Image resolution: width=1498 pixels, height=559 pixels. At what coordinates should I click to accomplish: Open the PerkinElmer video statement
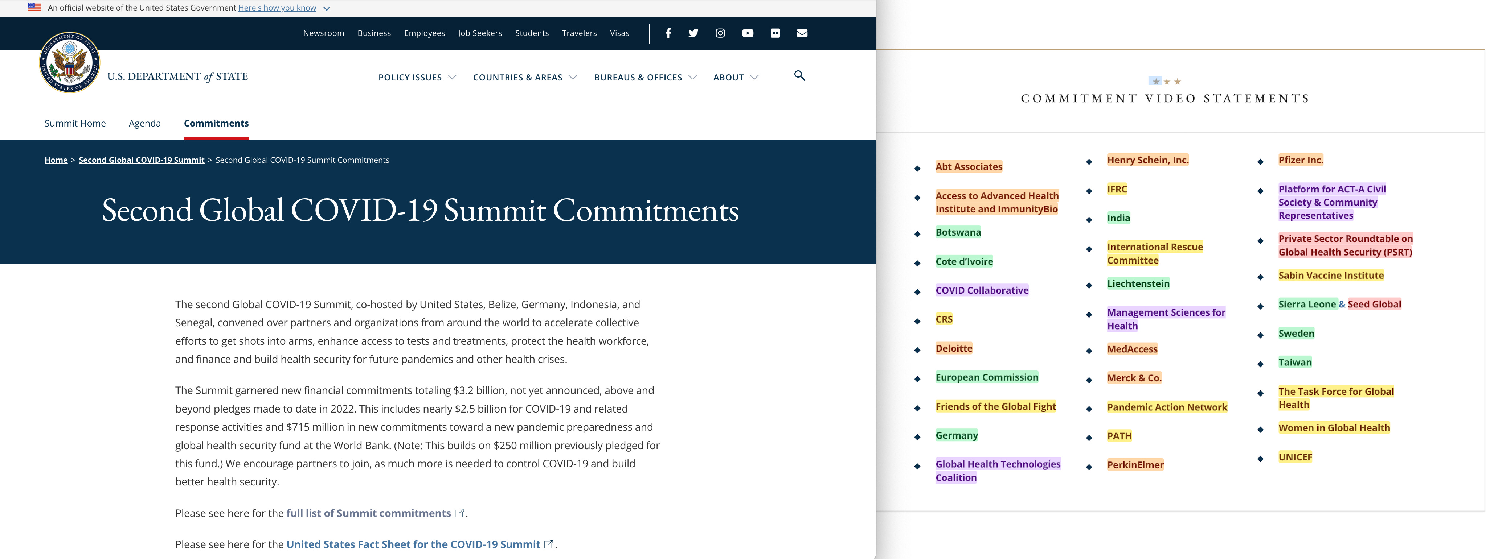[1135, 465]
